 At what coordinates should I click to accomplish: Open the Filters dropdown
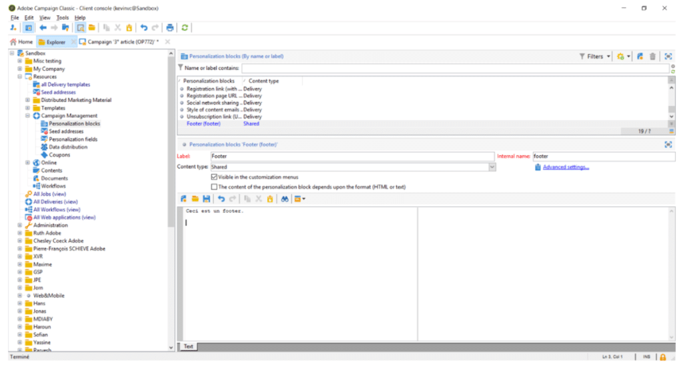[594, 57]
